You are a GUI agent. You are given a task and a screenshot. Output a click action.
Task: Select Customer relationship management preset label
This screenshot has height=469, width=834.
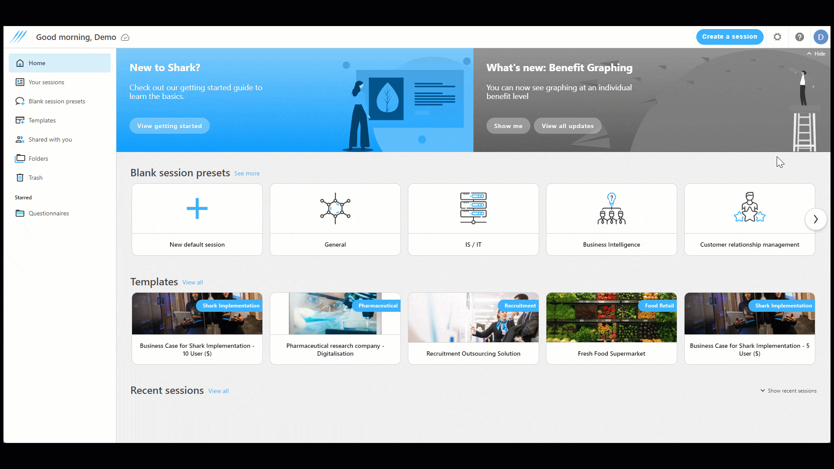tap(750, 244)
